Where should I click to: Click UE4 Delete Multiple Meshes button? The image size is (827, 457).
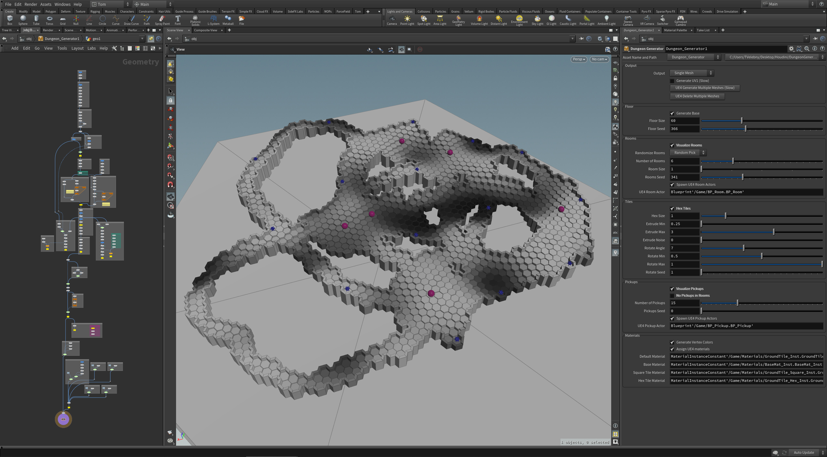697,96
